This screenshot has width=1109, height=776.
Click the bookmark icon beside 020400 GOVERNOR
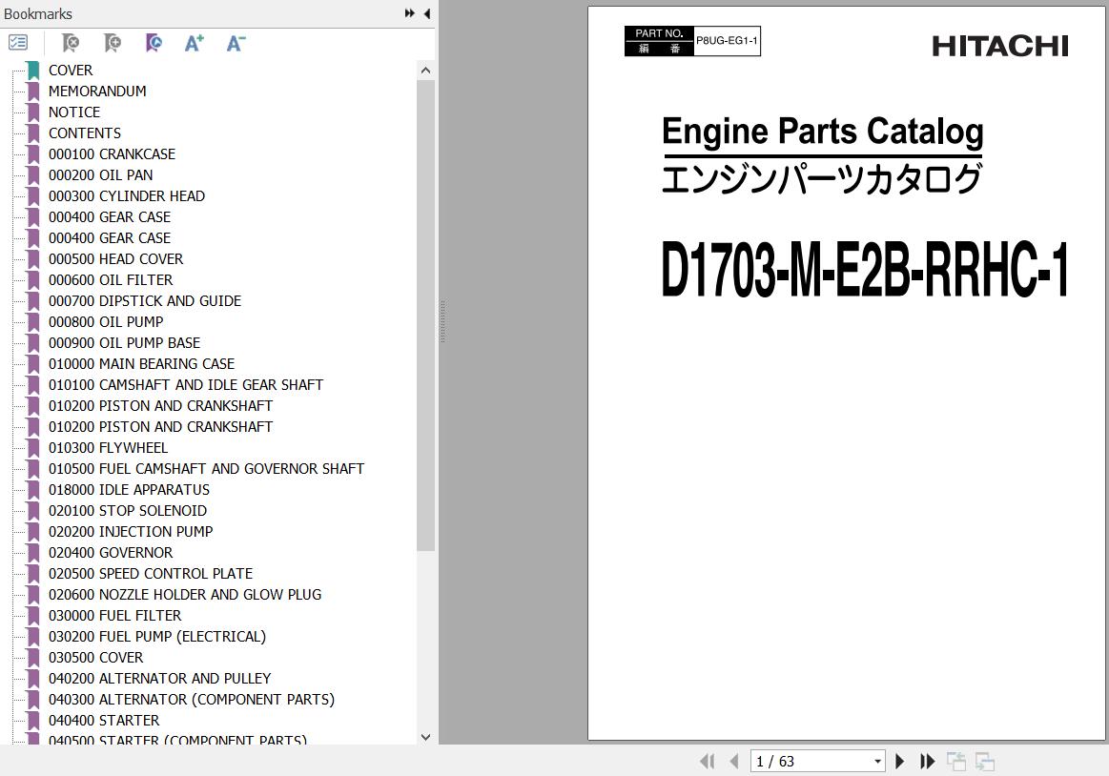(x=33, y=553)
